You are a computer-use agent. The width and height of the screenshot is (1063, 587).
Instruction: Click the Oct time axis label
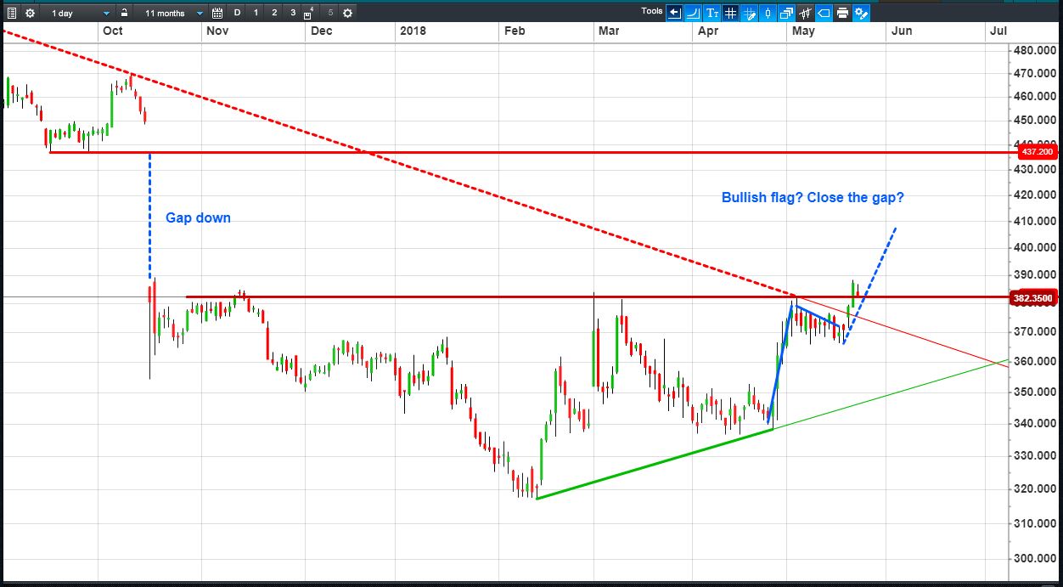112,31
